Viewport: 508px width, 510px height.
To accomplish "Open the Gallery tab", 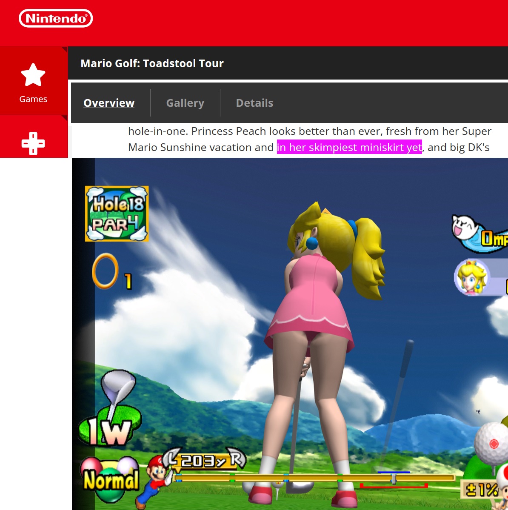I will [185, 103].
